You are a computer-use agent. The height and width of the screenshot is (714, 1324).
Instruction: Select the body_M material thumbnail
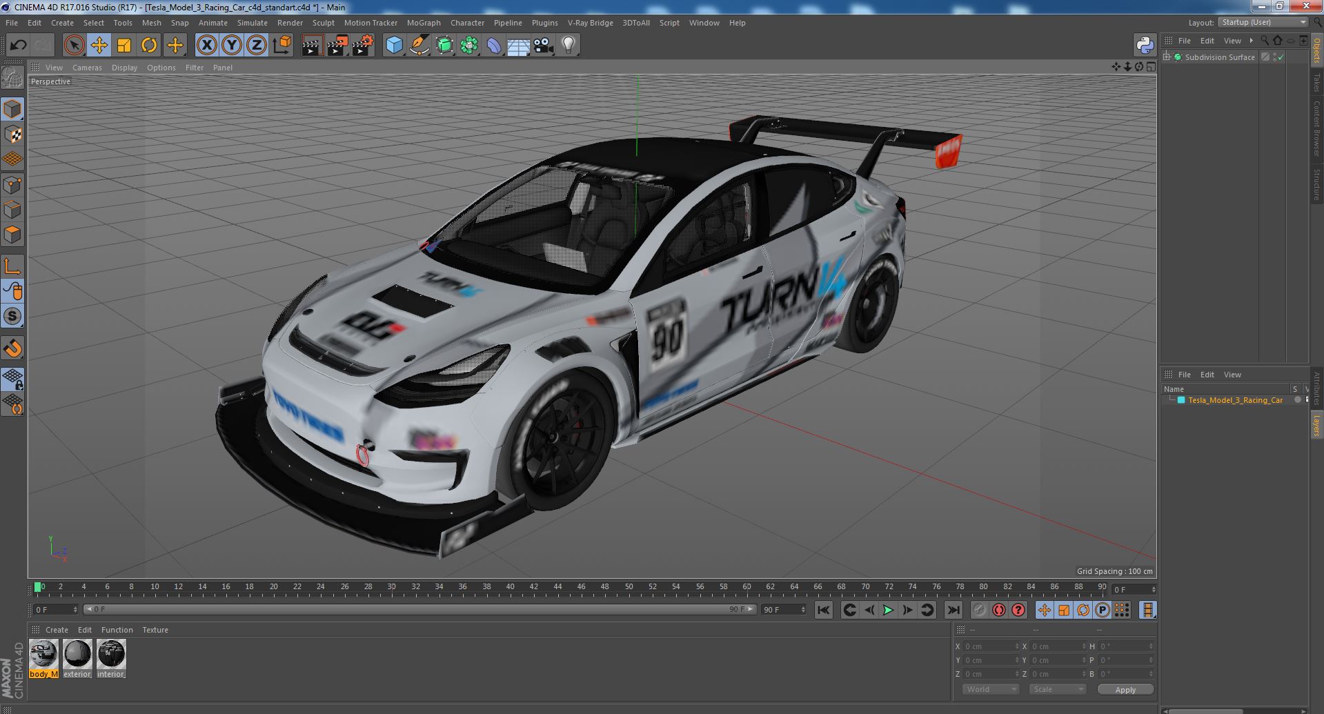43,659
